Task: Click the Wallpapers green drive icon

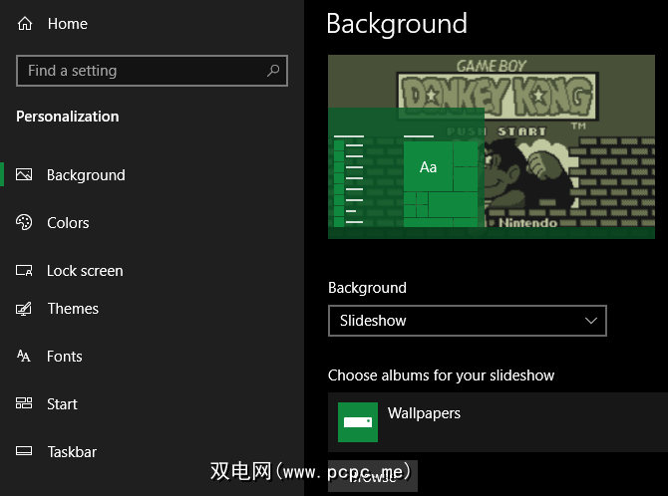Action: click(358, 422)
